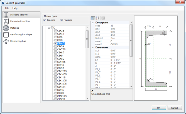Sort properties alphabetically with A-Z icon
Image resolution: width=186 pixels, height=114 pixels.
[97, 18]
